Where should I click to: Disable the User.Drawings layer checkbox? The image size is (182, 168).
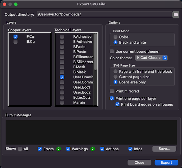click(62, 77)
